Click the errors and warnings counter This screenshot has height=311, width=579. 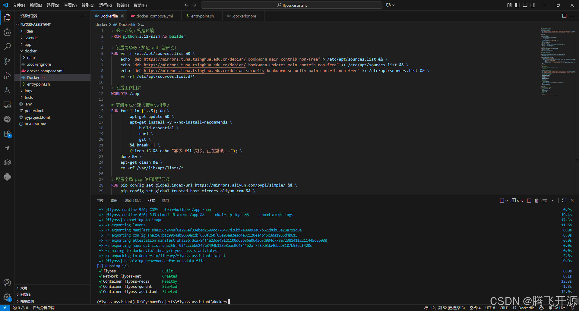click(x=21, y=308)
